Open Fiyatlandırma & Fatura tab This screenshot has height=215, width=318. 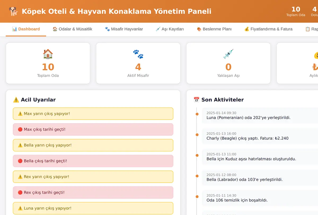pos(268,29)
